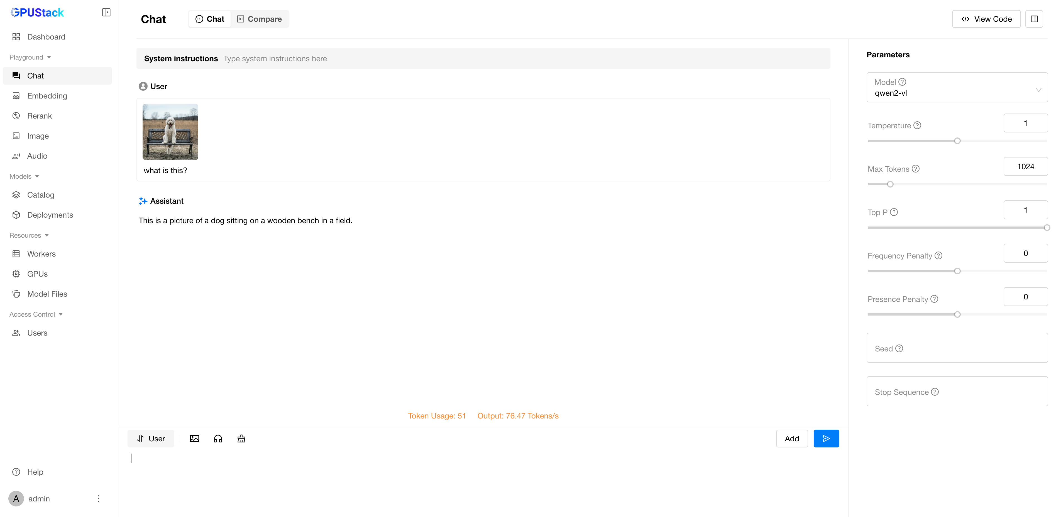Image resolution: width=1061 pixels, height=517 pixels.
Task: Click the upload image icon in input toolbar
Action: point(194,438)
